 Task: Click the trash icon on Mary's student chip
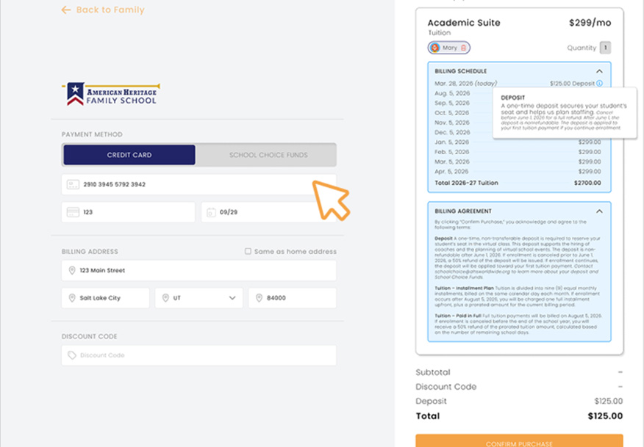(463, 48)
